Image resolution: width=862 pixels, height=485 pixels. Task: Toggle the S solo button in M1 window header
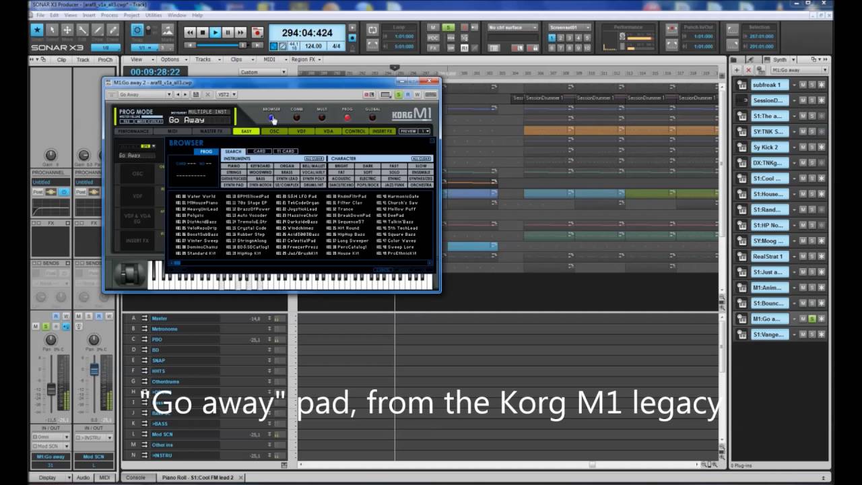[x=399, y=95]
